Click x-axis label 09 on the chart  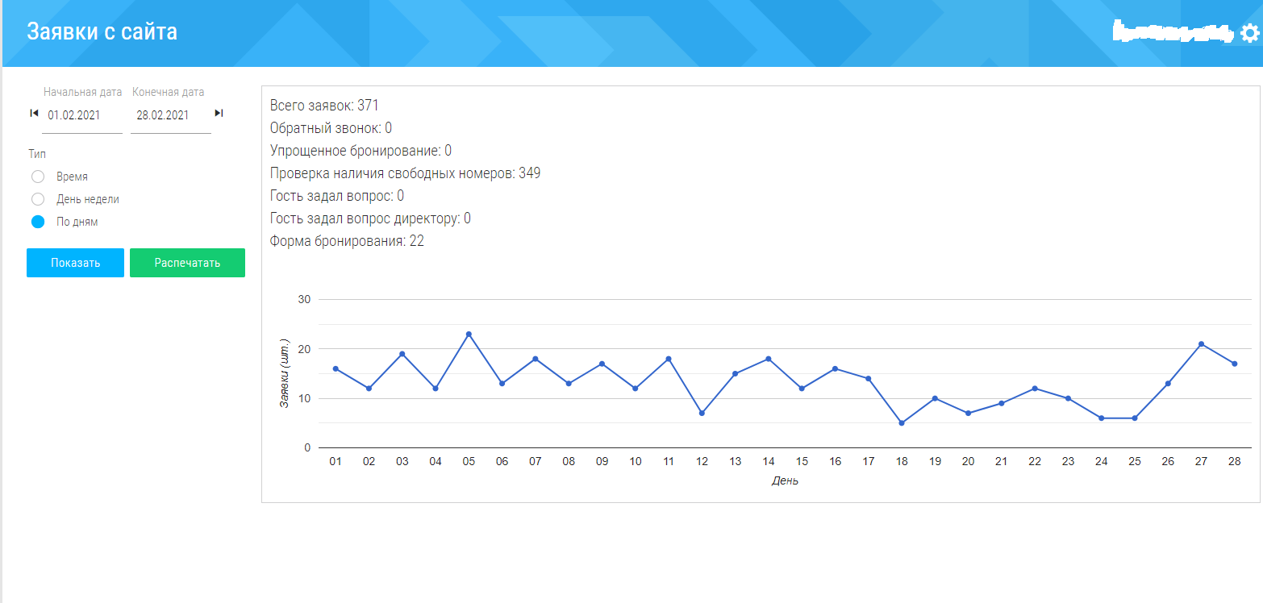[602, 462]
